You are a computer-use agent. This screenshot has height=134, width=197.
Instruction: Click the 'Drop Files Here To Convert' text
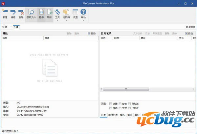click(x=49, y=55)
